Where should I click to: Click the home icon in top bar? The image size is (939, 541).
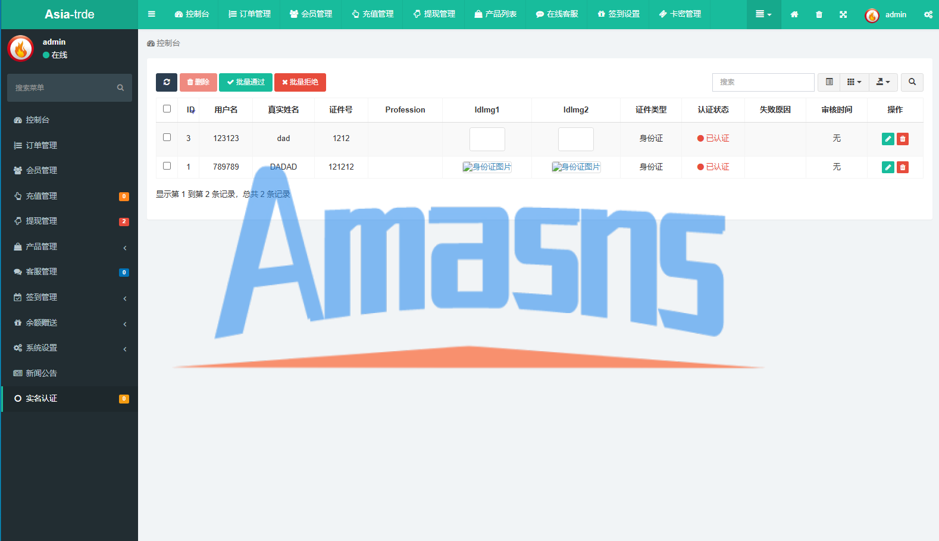pyautogui.click(x=794, y=14)
